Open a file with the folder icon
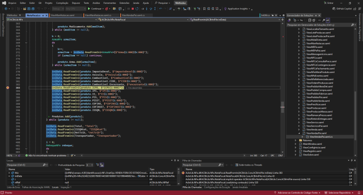The width and height of the screenshot is (363, 195). point(25,9)
